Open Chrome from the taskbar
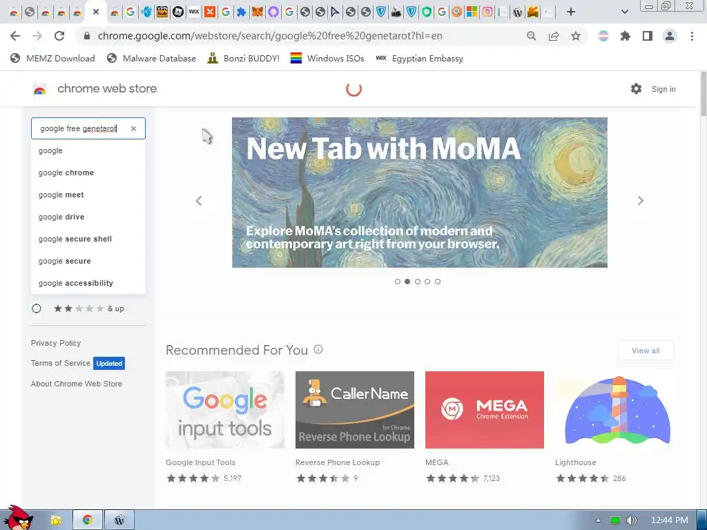Viewport: 707px width, 530px height. click(88, 520)
